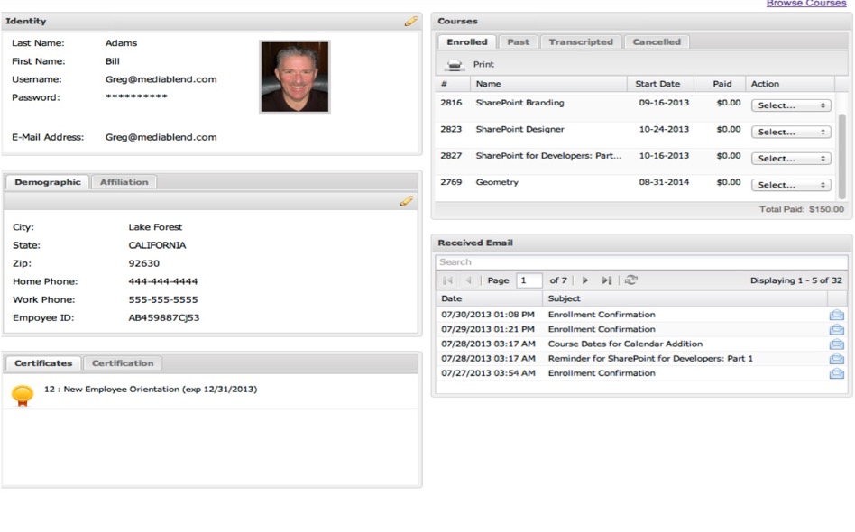Open the Course Dates email envelope icon
Image resolution: width=855 pixels, height=532 pixels.
point(836,344)
